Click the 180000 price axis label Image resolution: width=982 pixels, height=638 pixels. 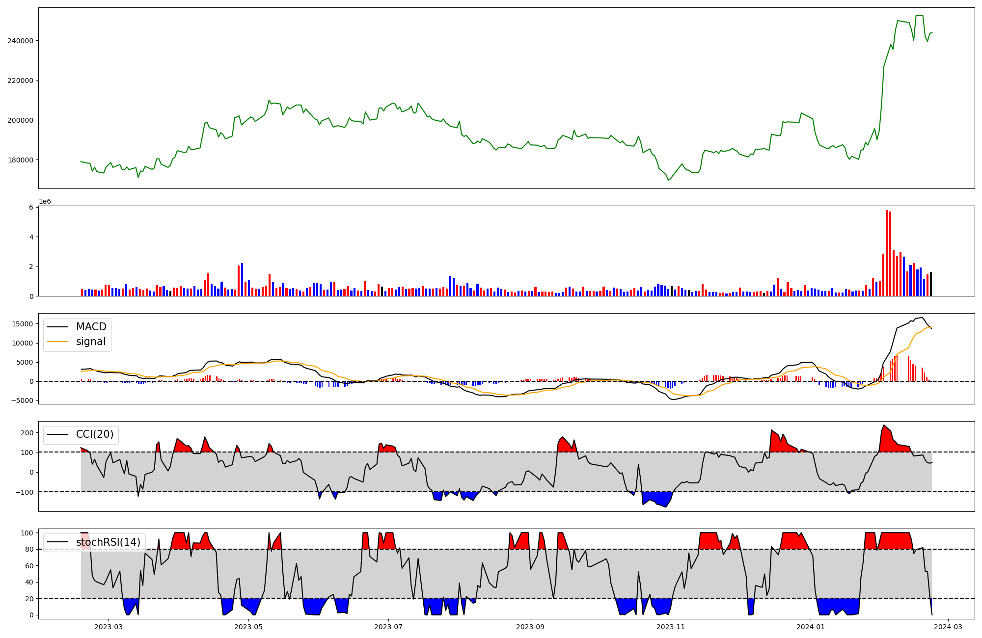(20, 160)
